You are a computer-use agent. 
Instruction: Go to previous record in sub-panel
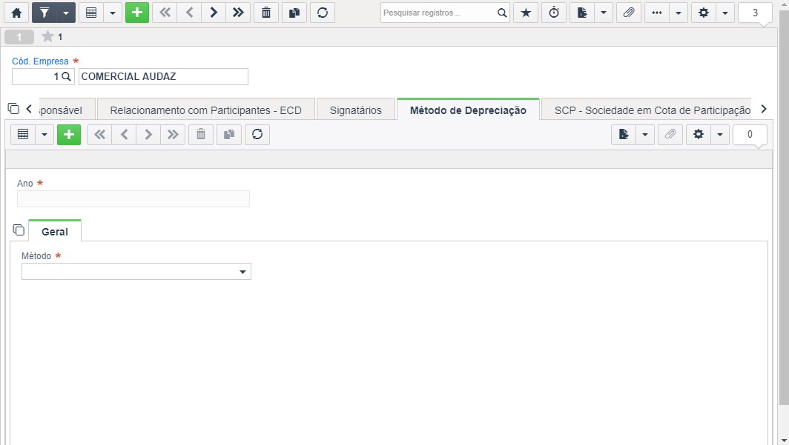click(x=125, y=134)
